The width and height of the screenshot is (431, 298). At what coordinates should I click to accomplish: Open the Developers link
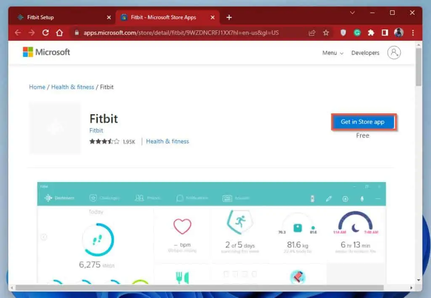(365, 53)
